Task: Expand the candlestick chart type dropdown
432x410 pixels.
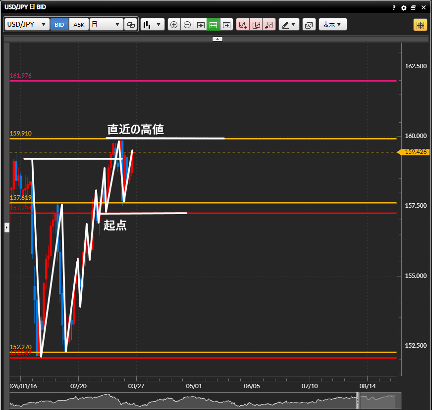Action: tap(152, 24)
